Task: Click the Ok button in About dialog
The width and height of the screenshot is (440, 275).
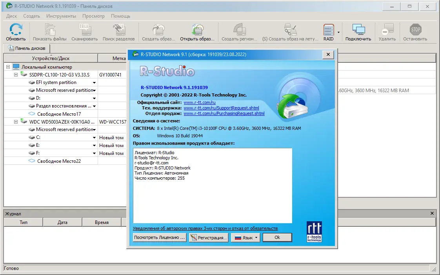Action: [x=277, y=237]
